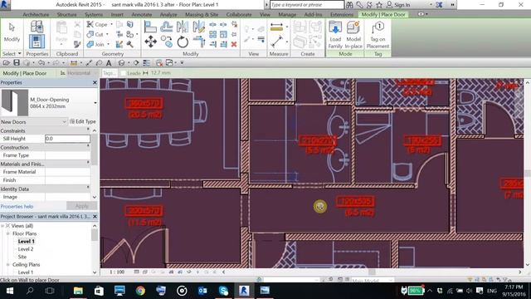Open the door Type Selector dropdown

[95, 103]
